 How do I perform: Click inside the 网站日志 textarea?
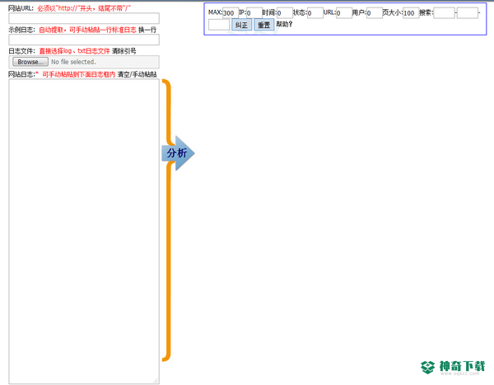pyautogui.click(x=84, y=232)
